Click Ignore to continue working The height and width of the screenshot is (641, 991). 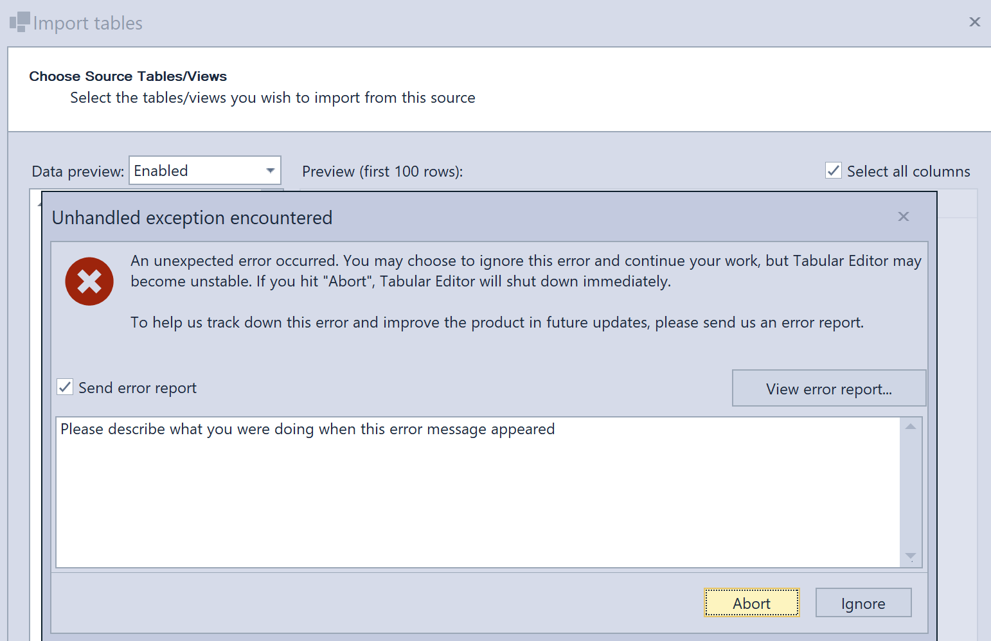click(863, 602)
